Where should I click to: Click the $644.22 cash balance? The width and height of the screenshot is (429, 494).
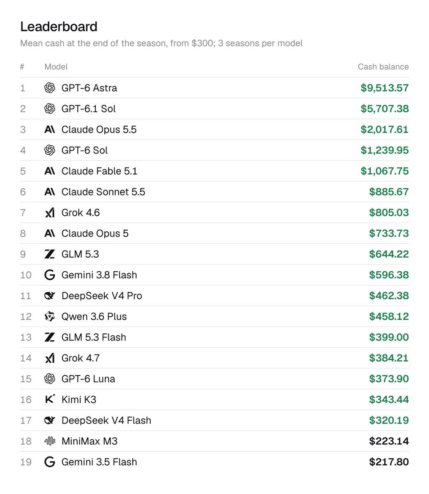point(389,254)
